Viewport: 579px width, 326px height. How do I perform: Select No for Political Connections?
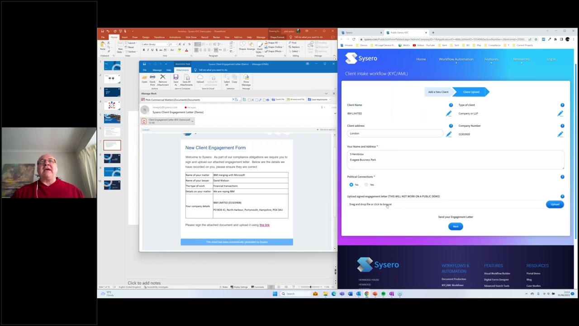[x=351, y=185]
